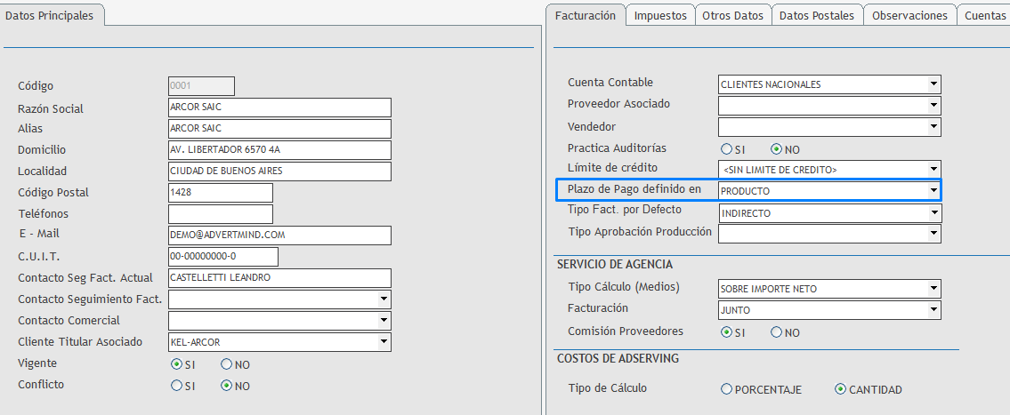Click the C.U.I.T. input field
Screen dimensions: 1010x415
[x=222, y=257]
